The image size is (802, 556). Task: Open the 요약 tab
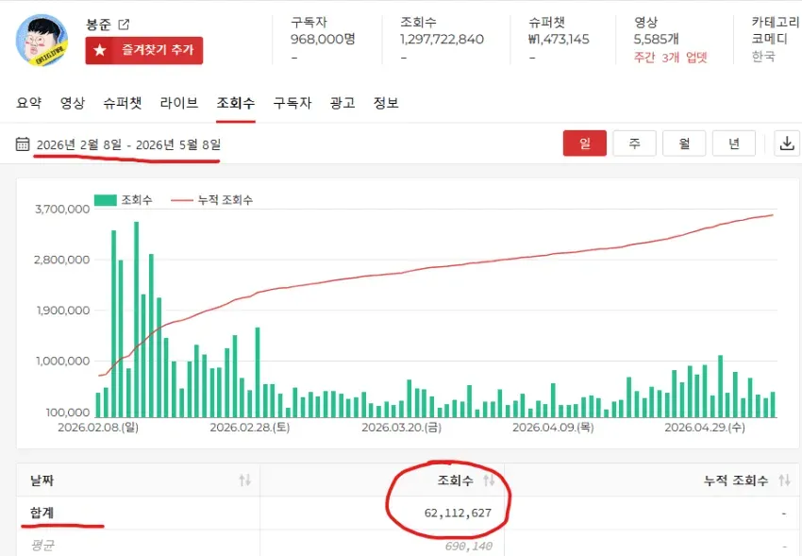pos(28,103)
